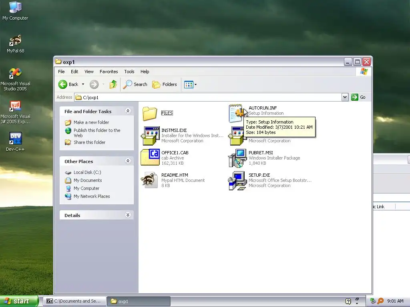This screenshot has width=410, height=307.
Task: Toggle the Folders pane
Action: (x=165, y=84)
